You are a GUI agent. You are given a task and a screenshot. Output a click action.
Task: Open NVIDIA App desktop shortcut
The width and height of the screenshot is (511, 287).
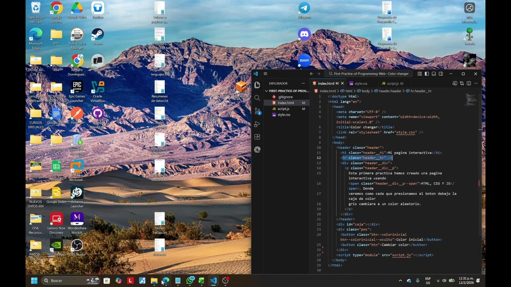pyautogui.click(x=56, y=248)
